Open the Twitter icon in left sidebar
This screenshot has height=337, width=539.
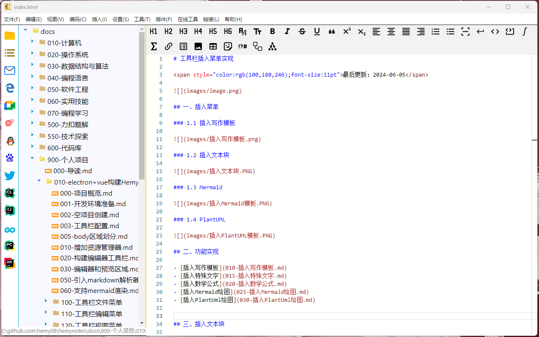[10, 176]
